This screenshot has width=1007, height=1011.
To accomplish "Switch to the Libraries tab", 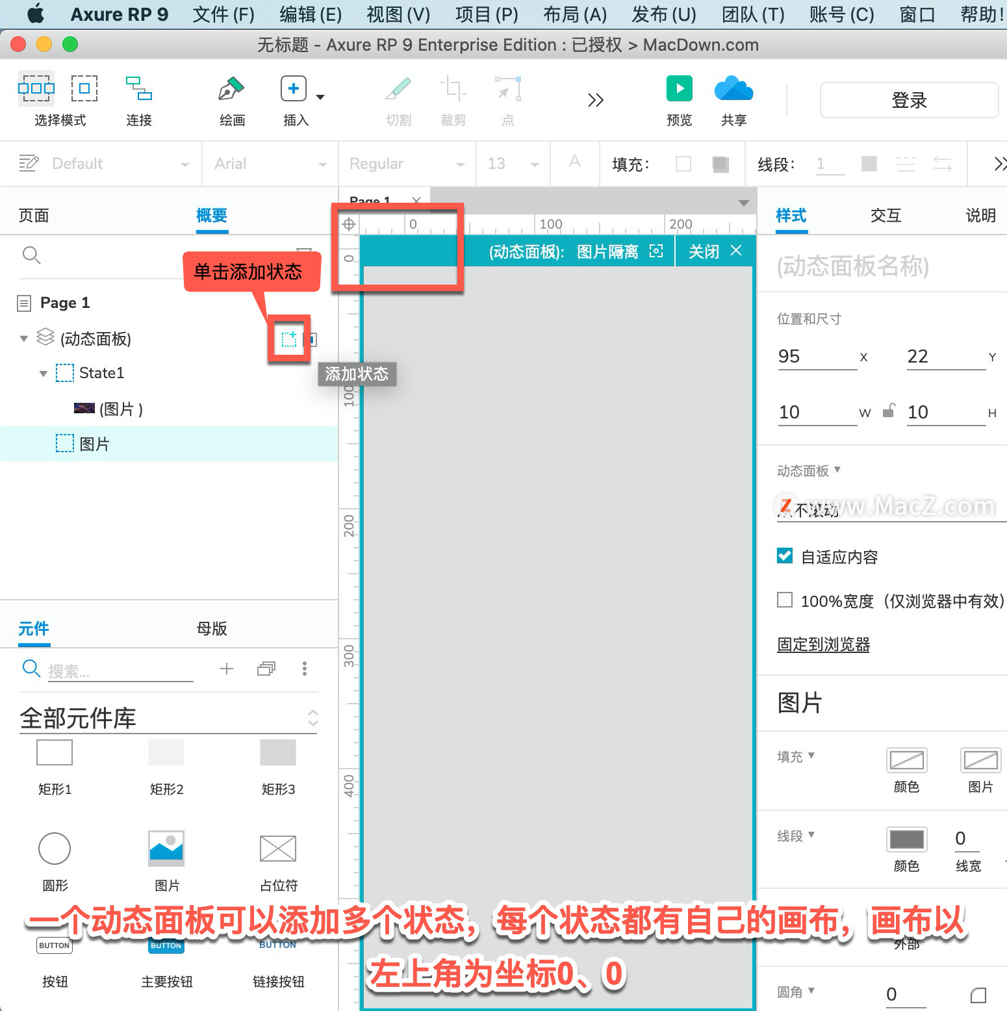I will (x=34, y=629).
